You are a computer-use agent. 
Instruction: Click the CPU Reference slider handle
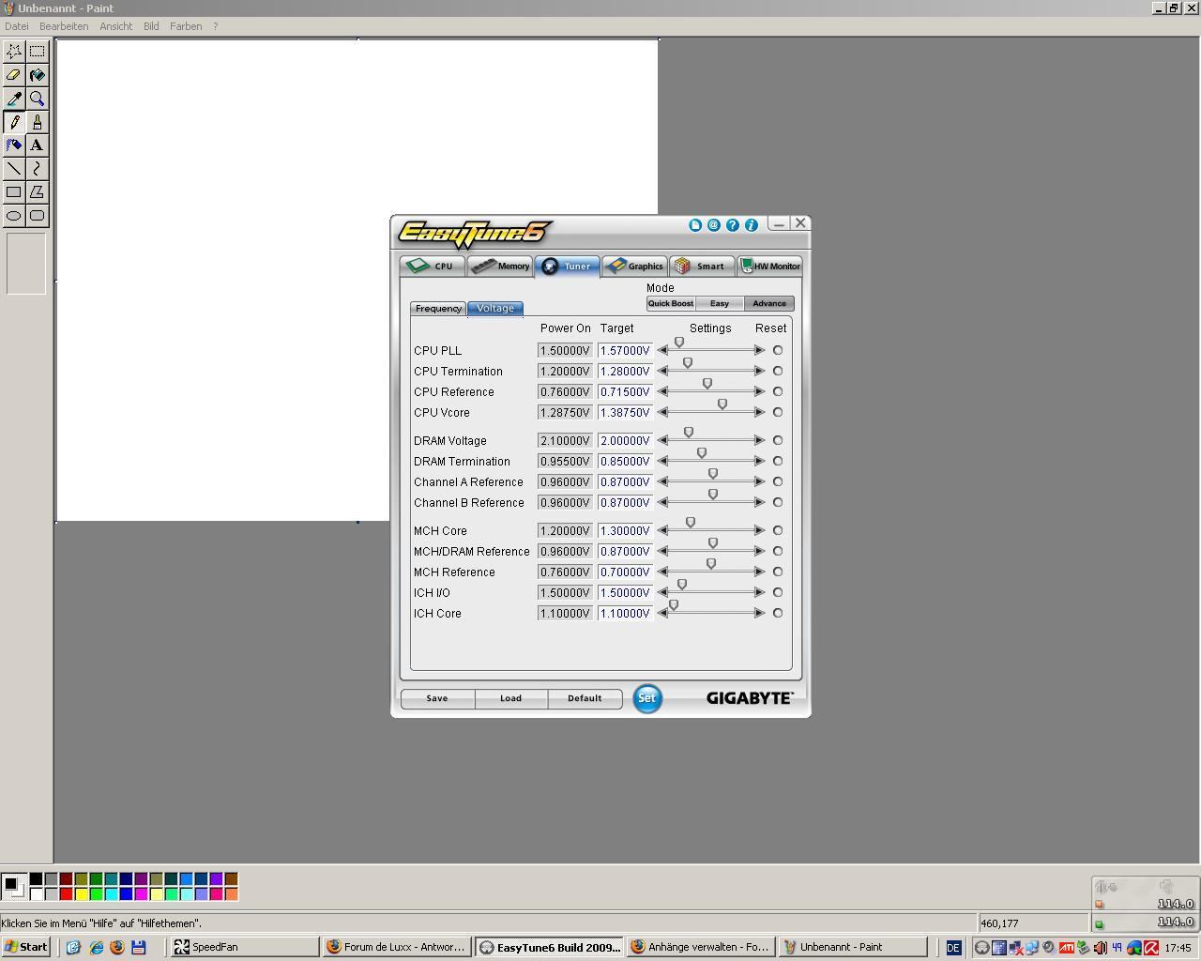(x=707, y=384)
